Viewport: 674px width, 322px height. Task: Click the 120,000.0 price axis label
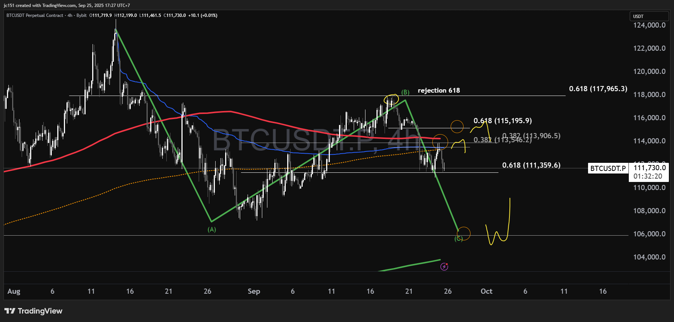tap(649, 71)
